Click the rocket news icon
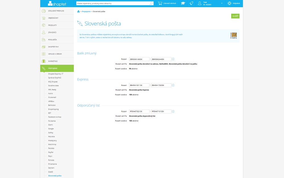The image size is (284, 178). (191, 3)
